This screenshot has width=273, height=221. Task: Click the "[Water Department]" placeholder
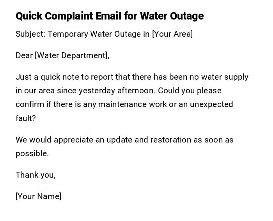click(72, 55)
